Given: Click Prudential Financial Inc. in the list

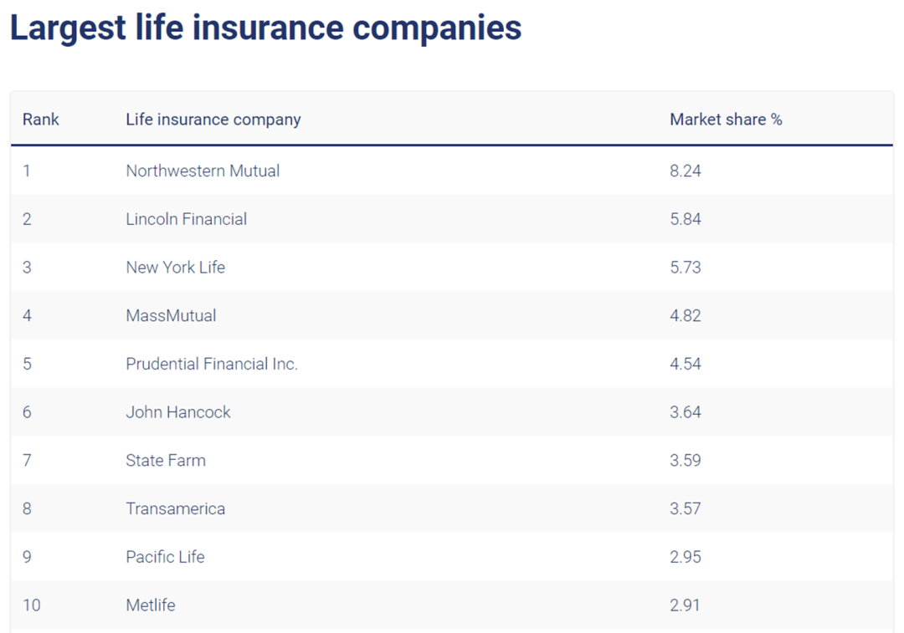Looking at the screenshot, I should pos(212,364).
